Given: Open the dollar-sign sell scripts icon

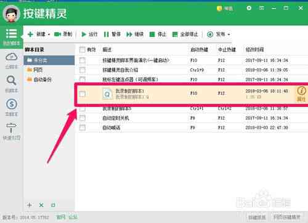Looking at the screenshot, I should tap(11, 104).
